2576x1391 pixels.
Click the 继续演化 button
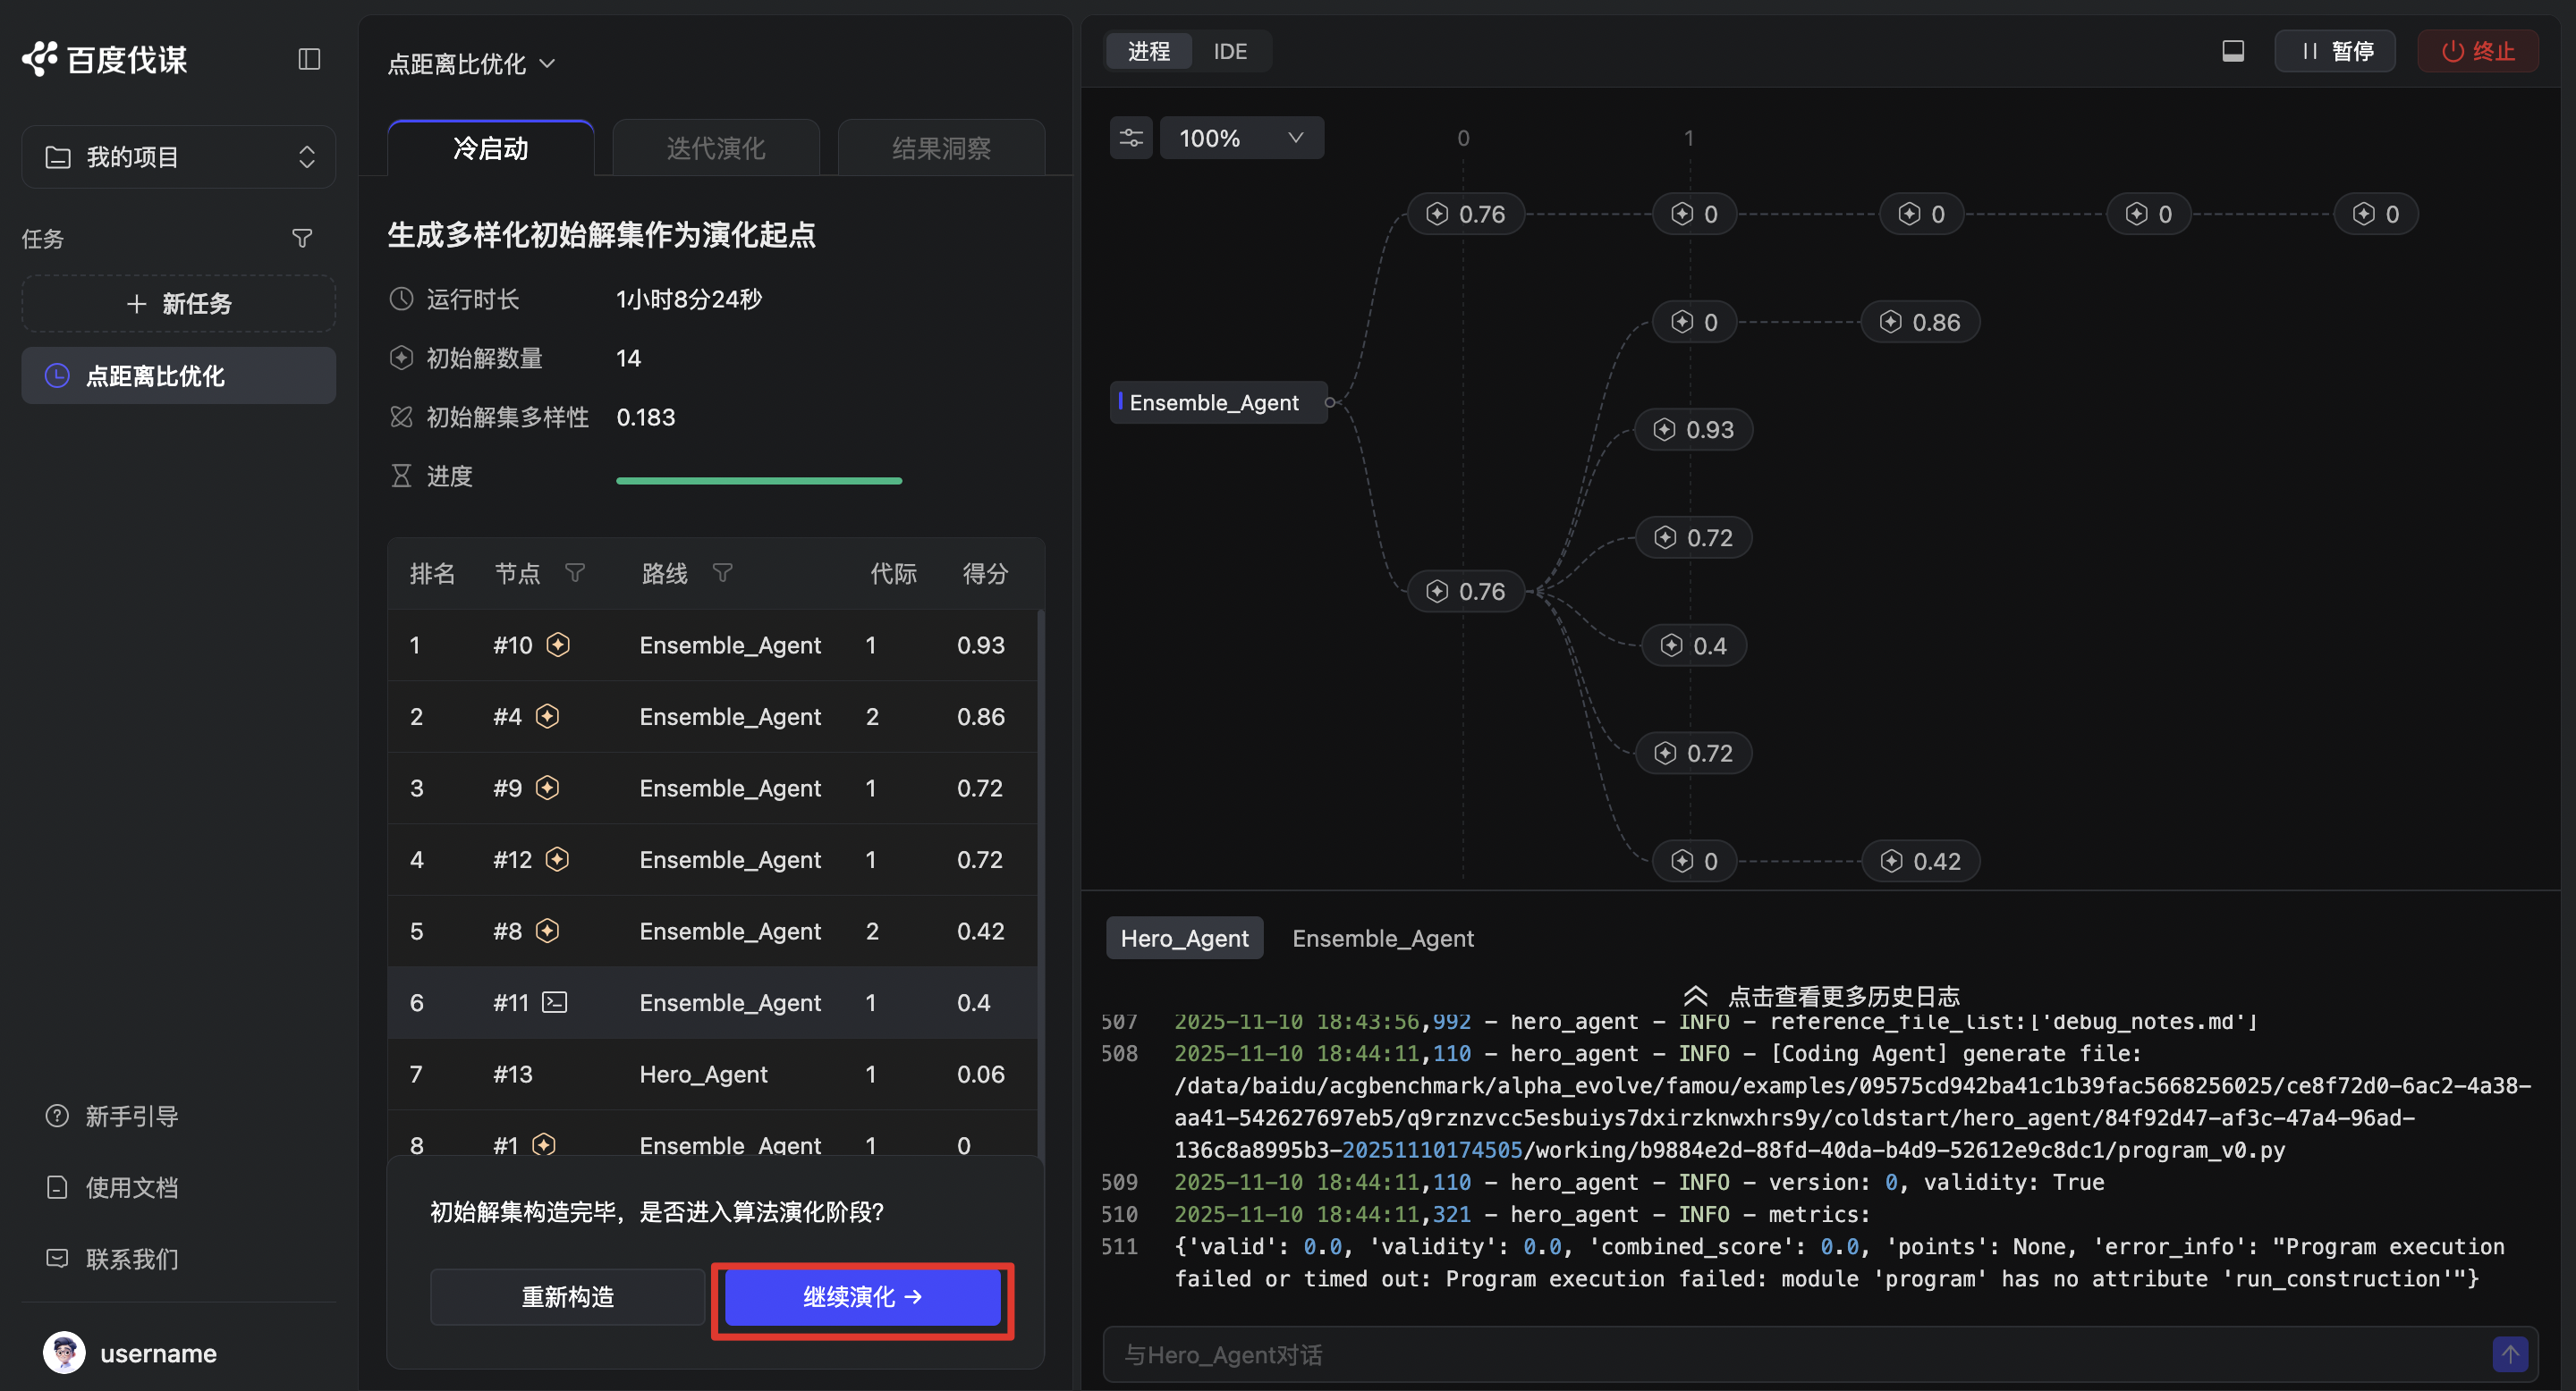pyautogui.click(x=862, y=1297)
